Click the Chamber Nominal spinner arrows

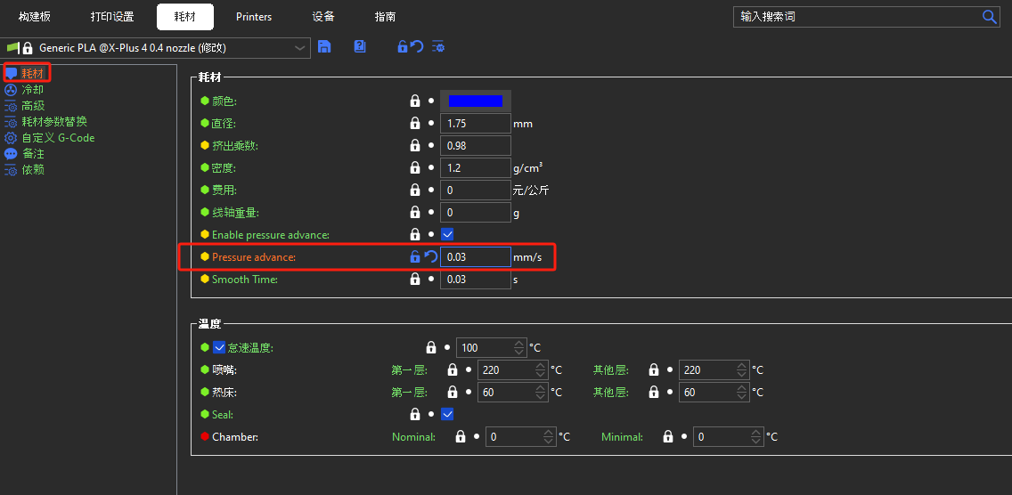[x=549, y=437]
